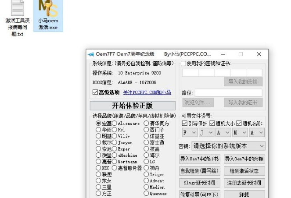Viewport: 291px width, 198px height.
Task: Open the last boot letter dropdown A
Action: click(257, 133)
